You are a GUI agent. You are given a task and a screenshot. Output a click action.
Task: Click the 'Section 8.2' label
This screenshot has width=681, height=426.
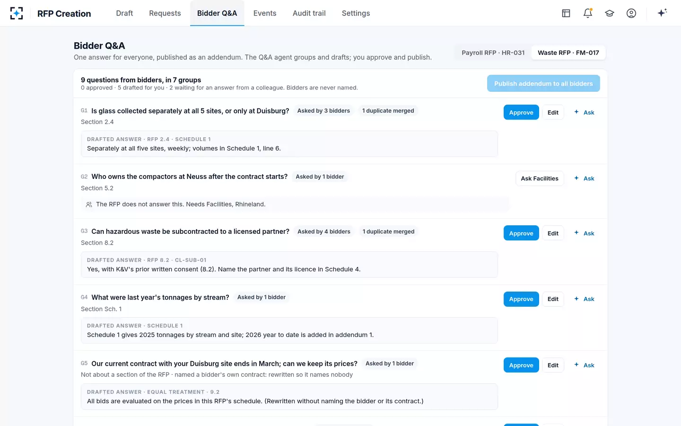(x=97, y=243)
